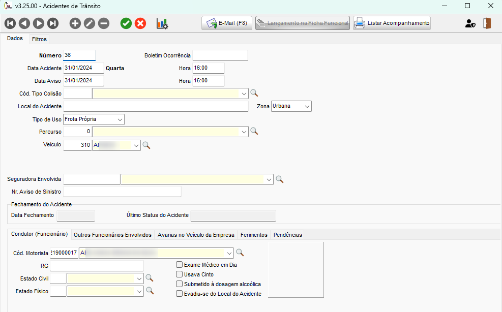502x312 pixels.
Task: Click application logo in title bar
Action: tap(8, 6)
